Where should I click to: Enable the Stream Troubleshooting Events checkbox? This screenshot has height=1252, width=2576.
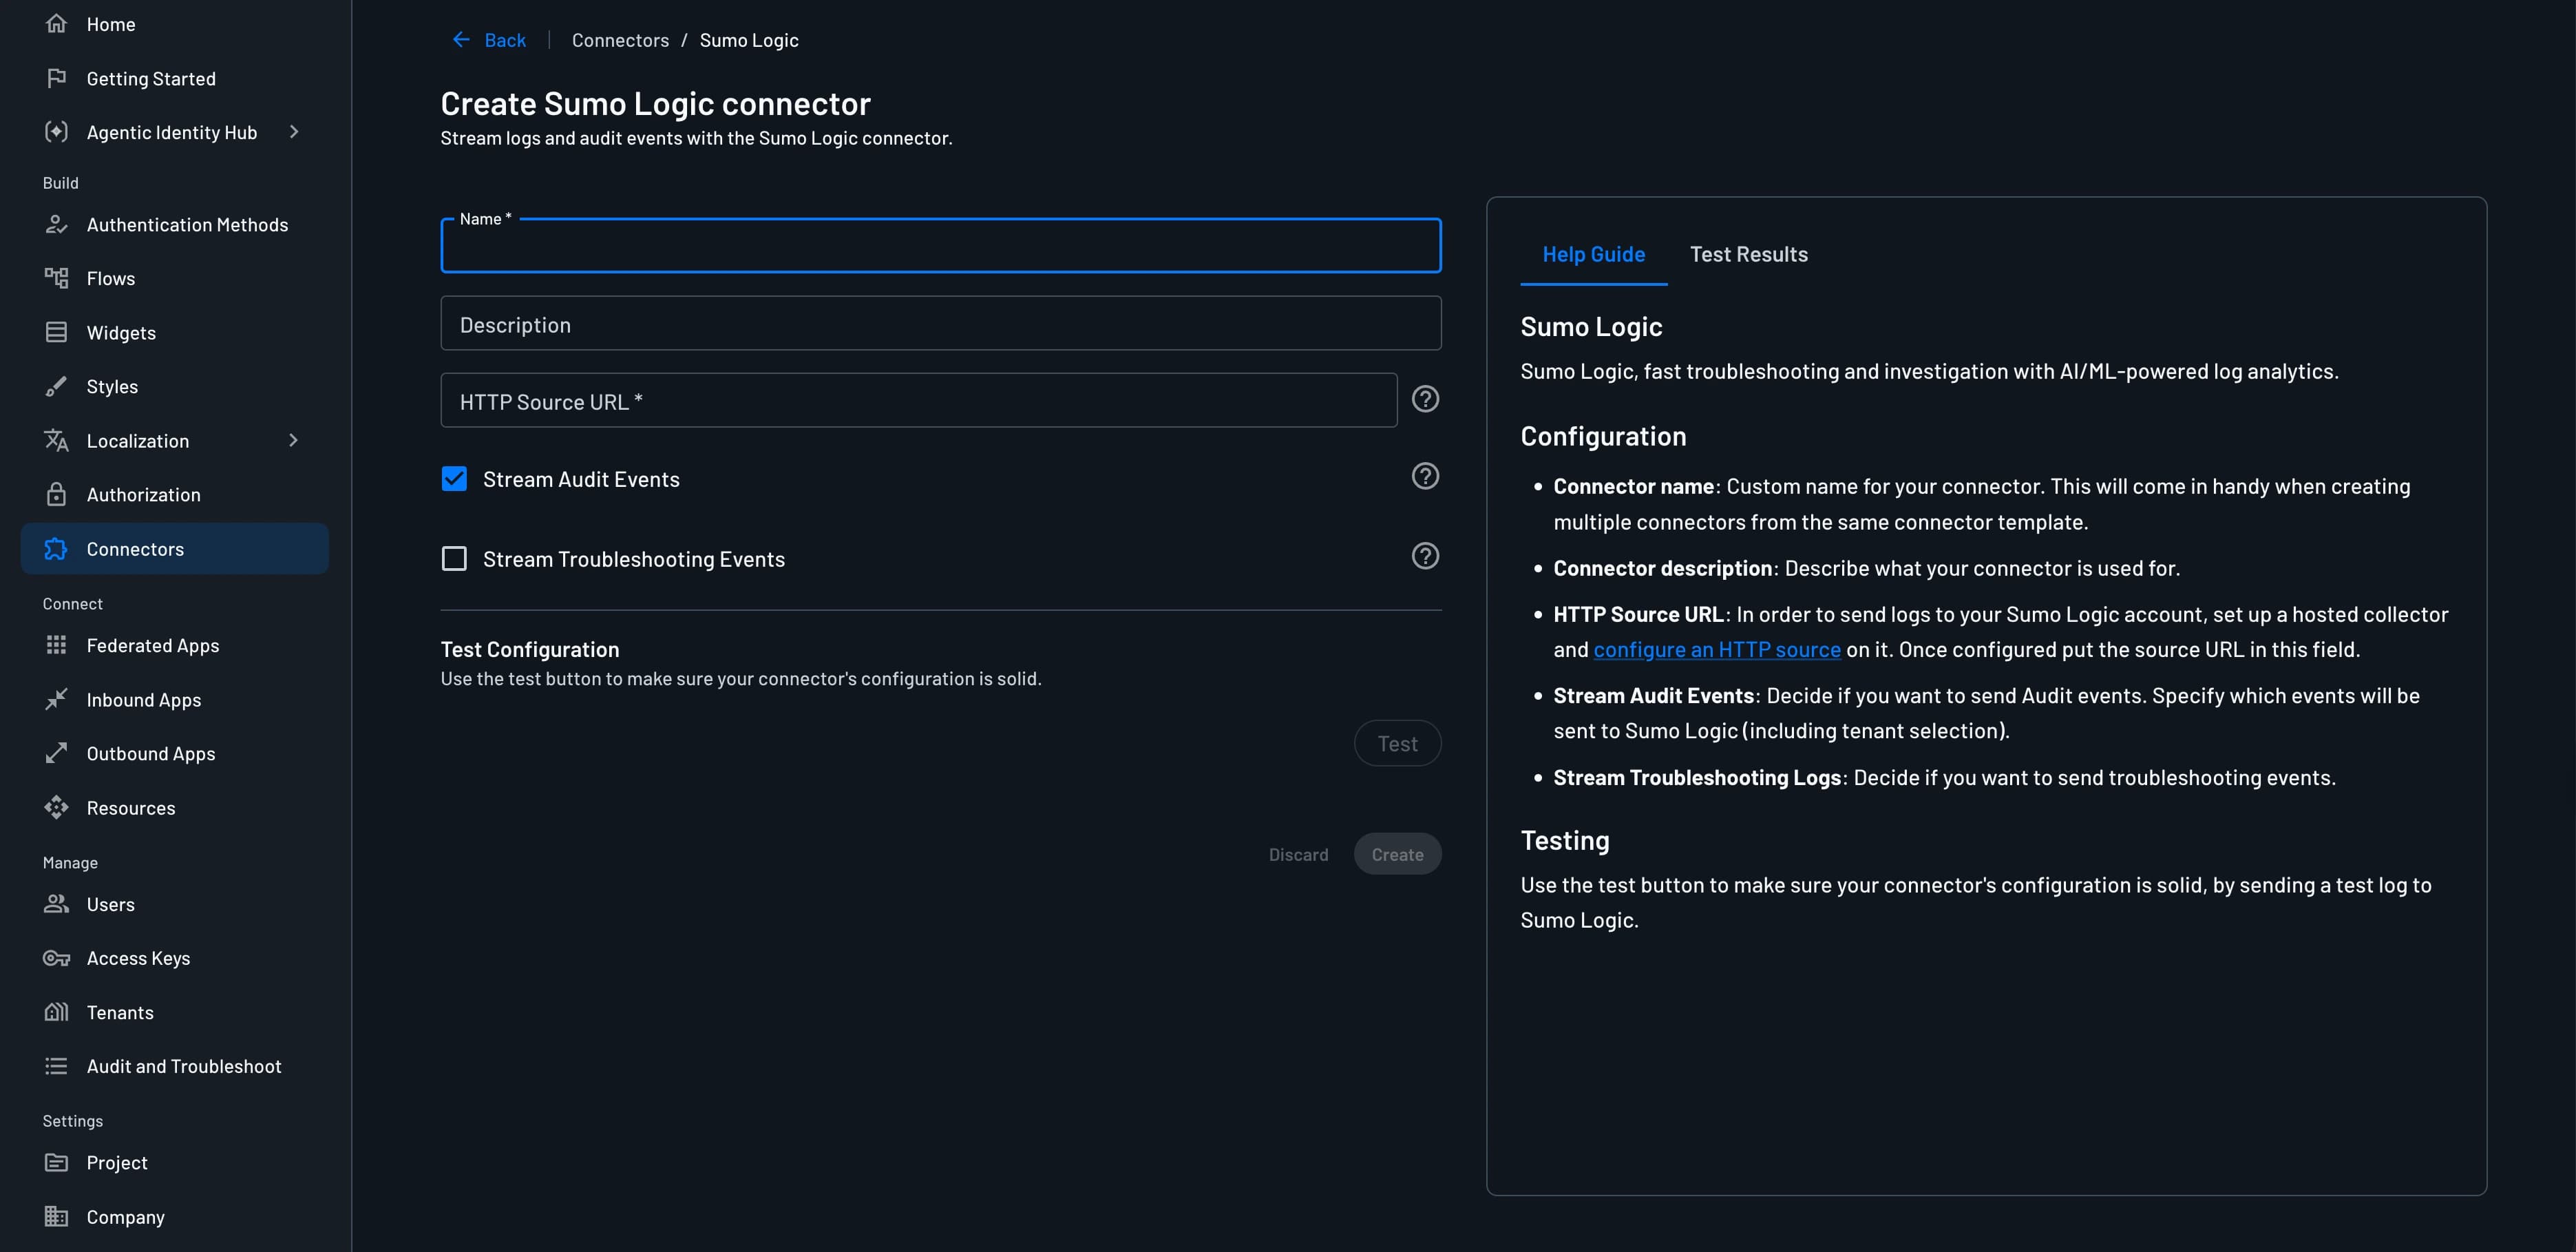[454, 558]
